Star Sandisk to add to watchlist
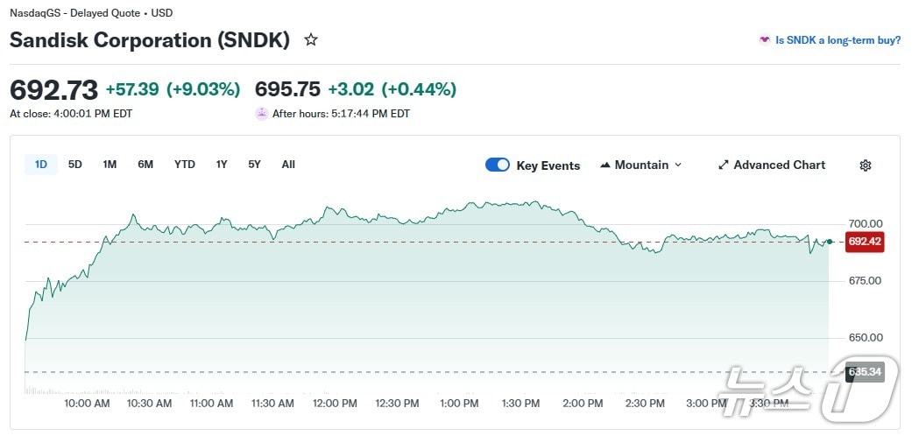The height and width of the screenshot is (436, 912). point(310,40)
